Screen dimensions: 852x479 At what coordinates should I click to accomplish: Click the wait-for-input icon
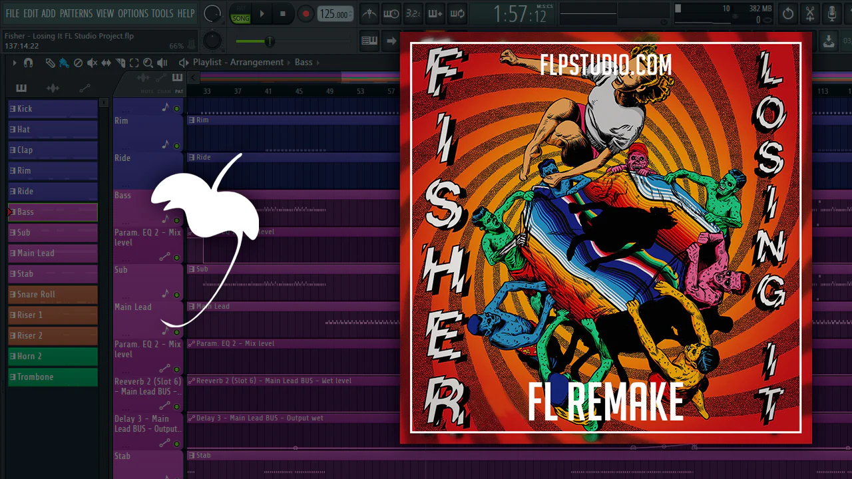coord(391,13)
